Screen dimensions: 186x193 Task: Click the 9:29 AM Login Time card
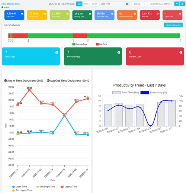(x=14, y=15)
